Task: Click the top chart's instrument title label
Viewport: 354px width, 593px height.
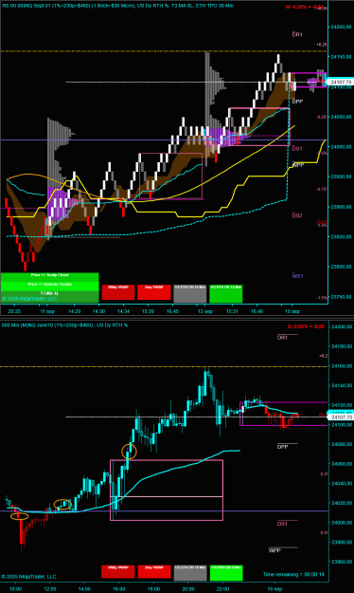Action: (117, 6)
